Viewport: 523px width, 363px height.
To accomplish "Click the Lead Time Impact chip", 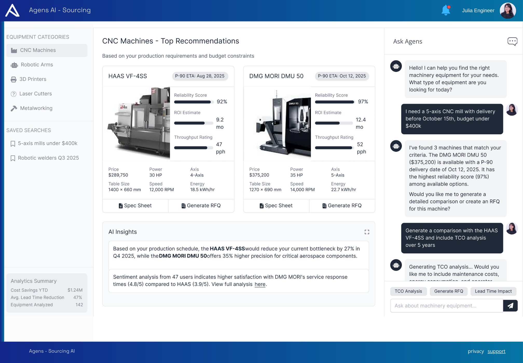I will 493,291.
